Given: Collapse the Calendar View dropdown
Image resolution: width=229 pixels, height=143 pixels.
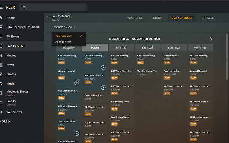Looking at the screenshot, I should click(x=63, y=27).
